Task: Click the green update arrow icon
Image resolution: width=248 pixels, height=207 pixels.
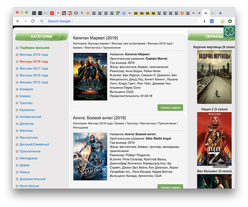Action: tap(230, 21)
